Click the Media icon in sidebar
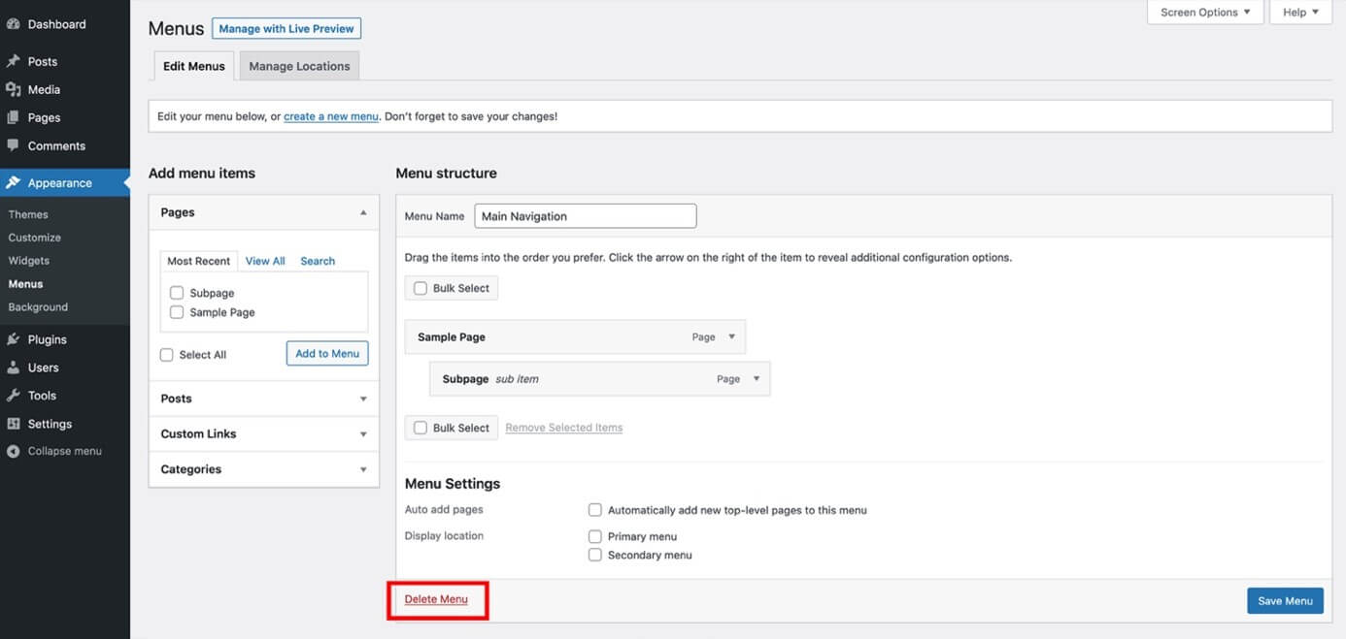Screen dimensions: 1346x639 (13, 89)
